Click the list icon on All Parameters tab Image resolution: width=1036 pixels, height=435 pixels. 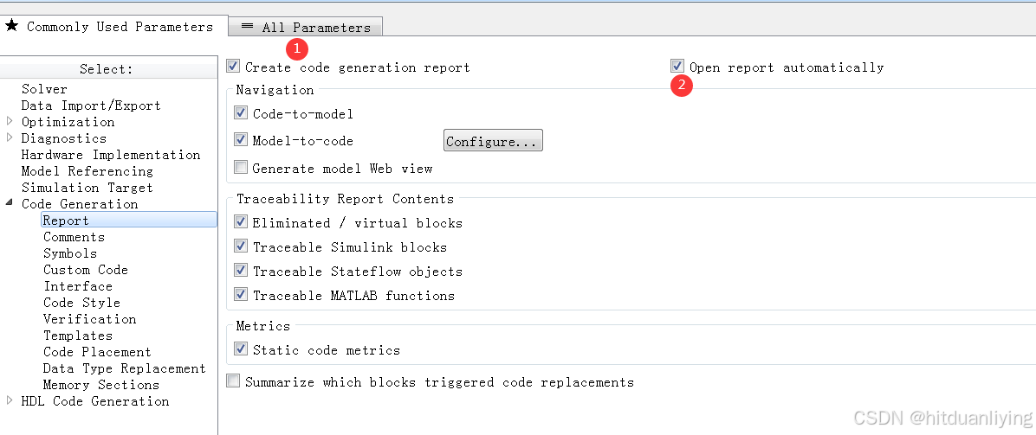247,27
